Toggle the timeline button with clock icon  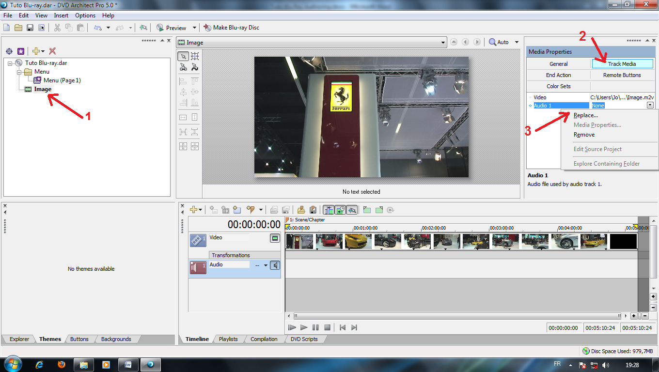click(341, 210)
